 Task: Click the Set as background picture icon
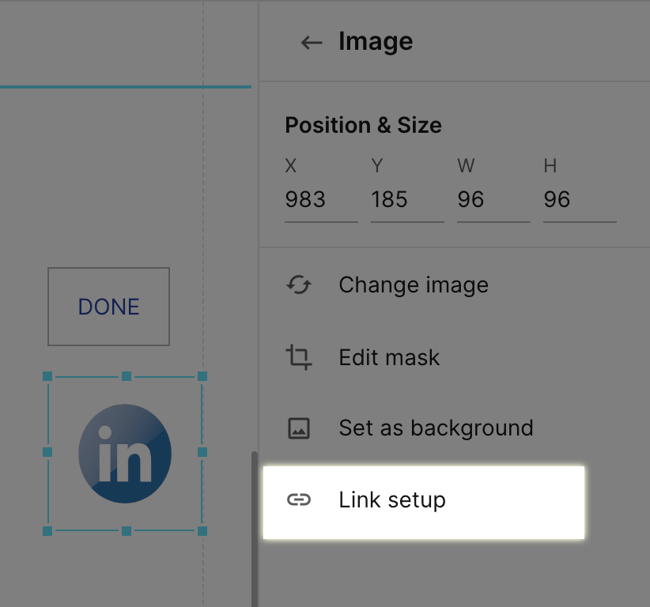point(299,428)
